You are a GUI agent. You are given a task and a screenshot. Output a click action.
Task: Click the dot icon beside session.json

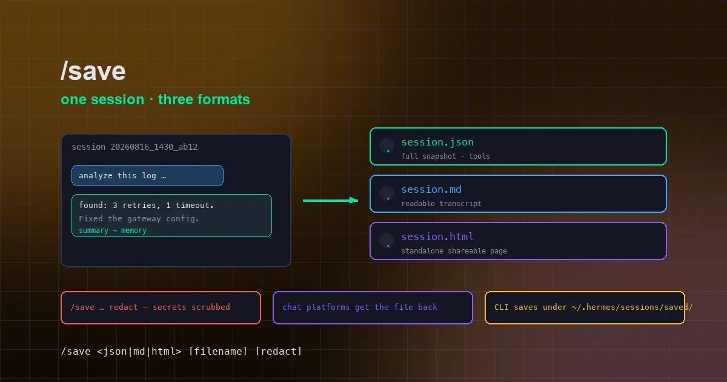(x=388, y=147)
